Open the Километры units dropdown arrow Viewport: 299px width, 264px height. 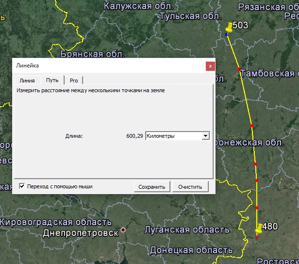click(x=206, y=136)
